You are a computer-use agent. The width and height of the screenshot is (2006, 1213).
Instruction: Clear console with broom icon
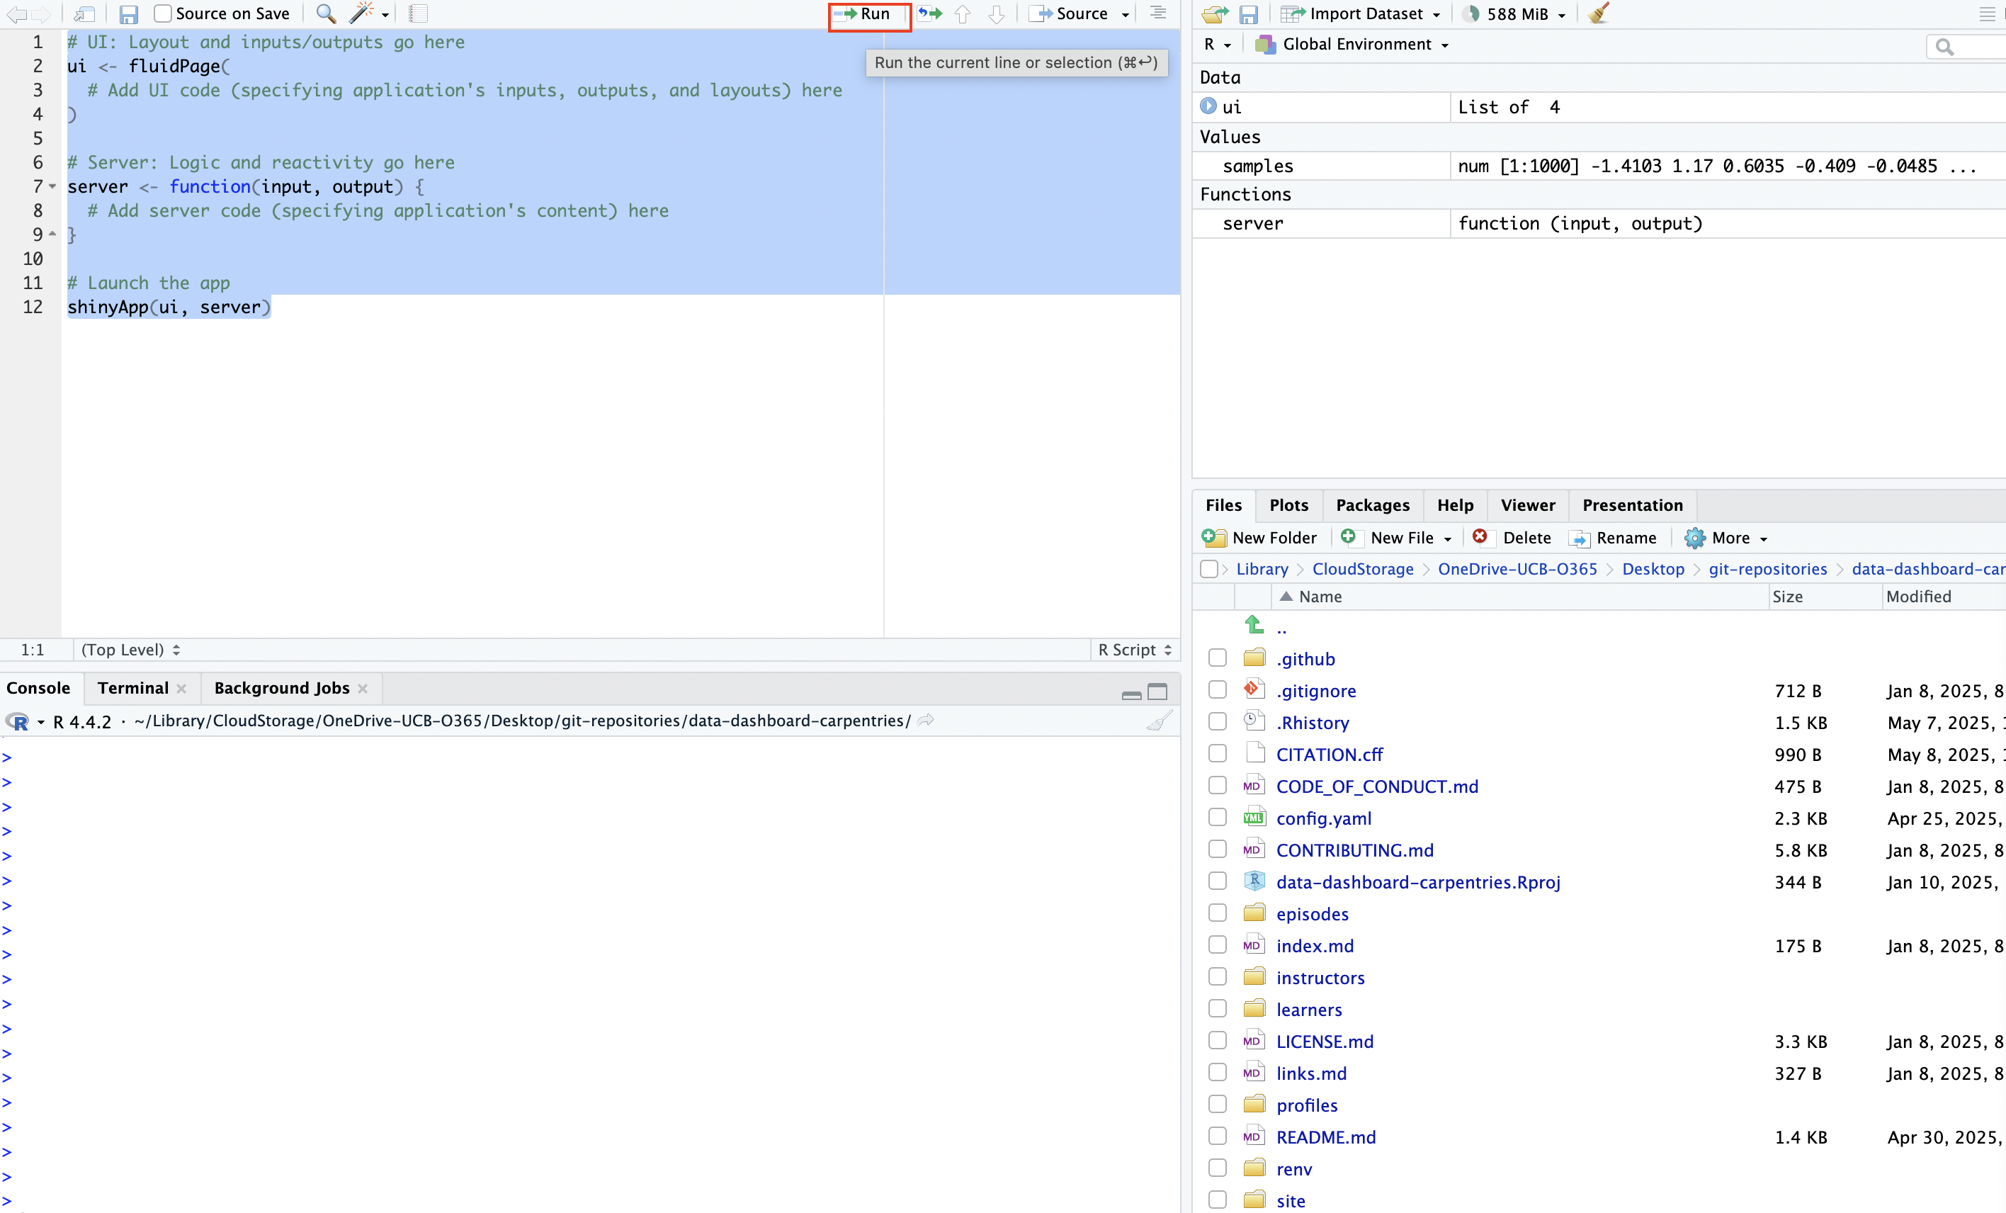pyautogui.click(x=1160, y=721)
